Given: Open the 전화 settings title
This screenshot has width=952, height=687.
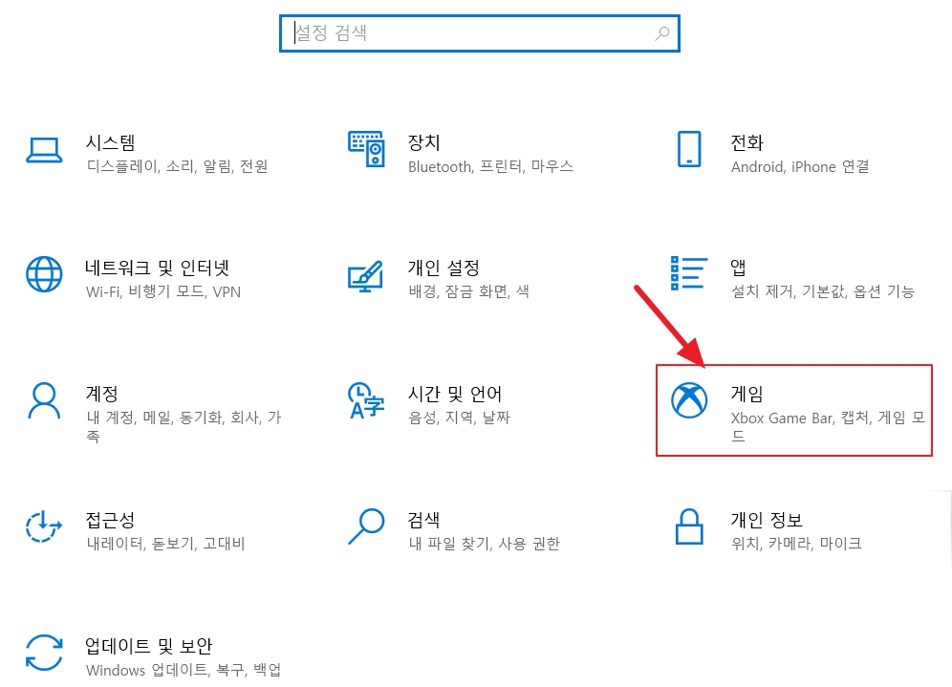Looking at the screenshot, I should tap(746, 142).
